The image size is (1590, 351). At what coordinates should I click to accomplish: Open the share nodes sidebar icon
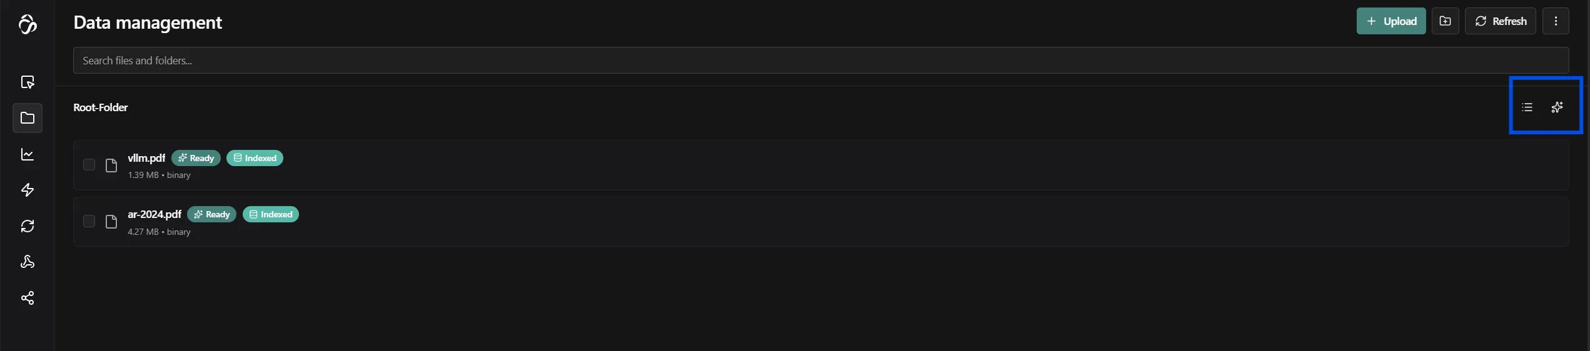click(x=28, y=298)
